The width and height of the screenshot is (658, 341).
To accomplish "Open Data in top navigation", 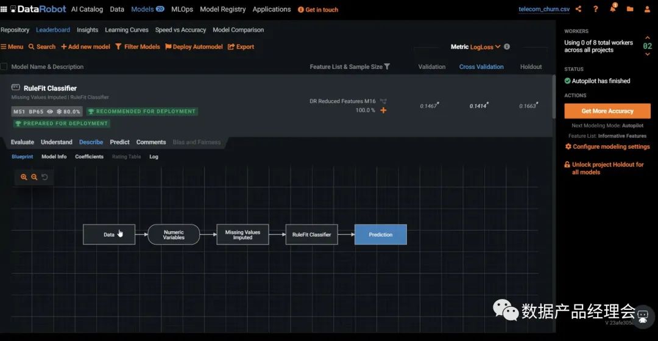I will (117, 9).
